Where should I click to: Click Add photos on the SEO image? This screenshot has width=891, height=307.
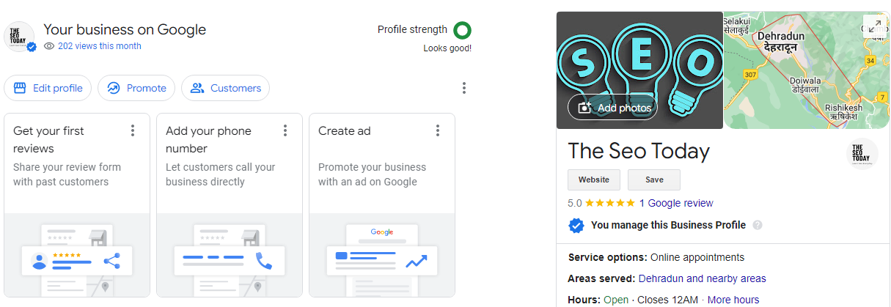[613, 108]
